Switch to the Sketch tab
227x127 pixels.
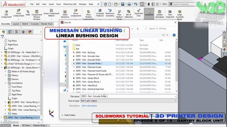click(x=25, y=24)
